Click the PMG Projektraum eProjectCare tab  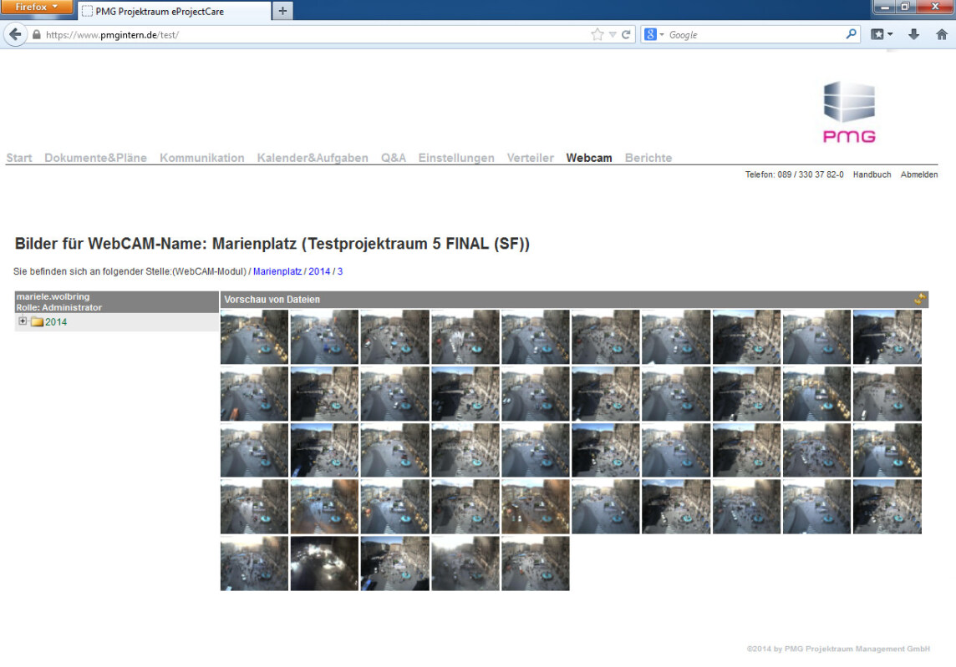click(x=175, y=11)
